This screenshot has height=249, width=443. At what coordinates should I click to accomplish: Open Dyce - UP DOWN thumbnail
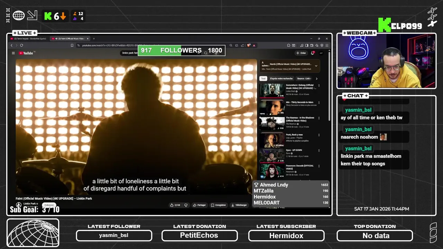(x=272, y=156)
